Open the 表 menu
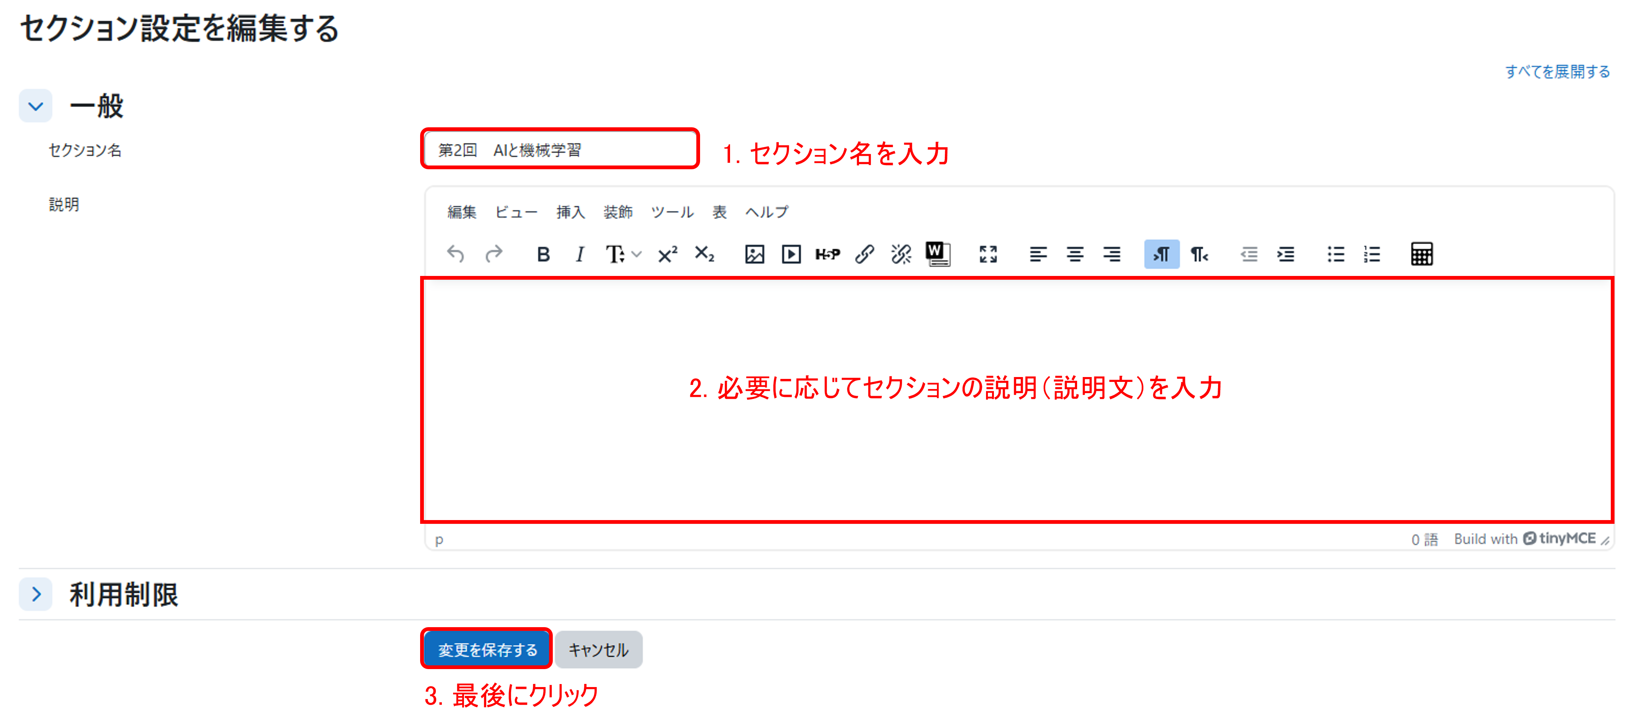Image resolution: width=1649 pixels, height=726 pixels. point(720,212)
